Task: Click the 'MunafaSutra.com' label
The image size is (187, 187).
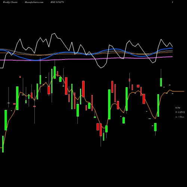Action: coord(34,2)
